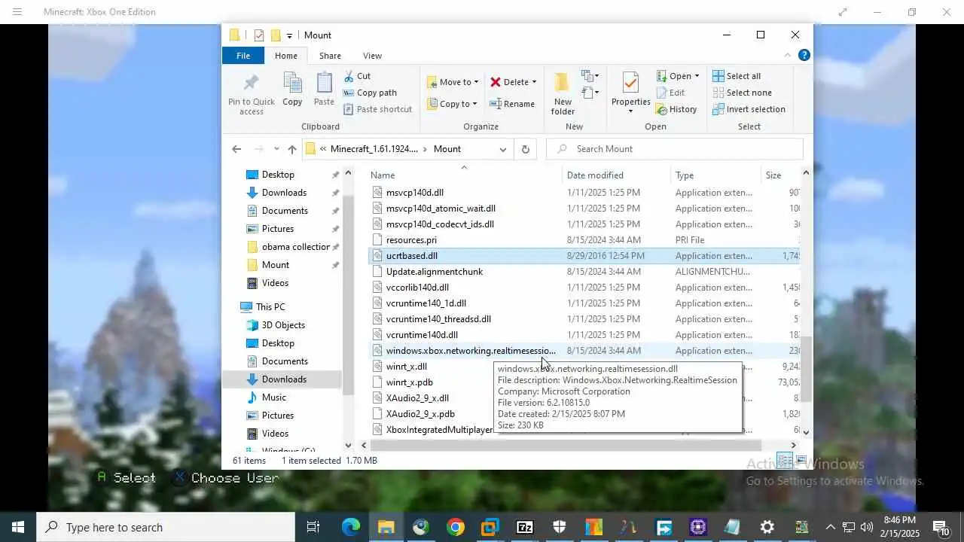Click the Pin to Quick access icon
The height and width of the screenshot is (542, 964).
tap(252, 82)
